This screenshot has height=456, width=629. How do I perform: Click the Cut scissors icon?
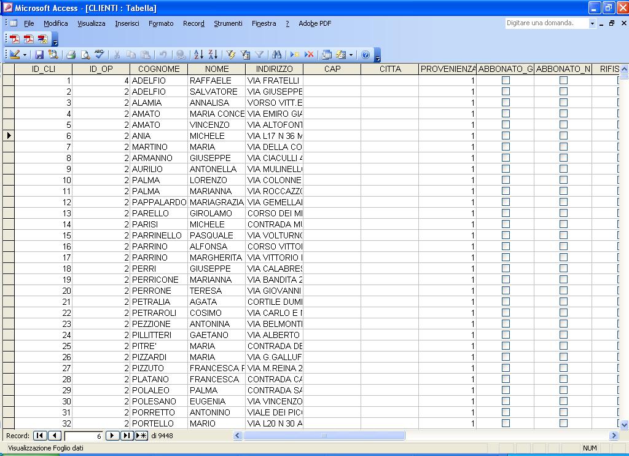117,55
